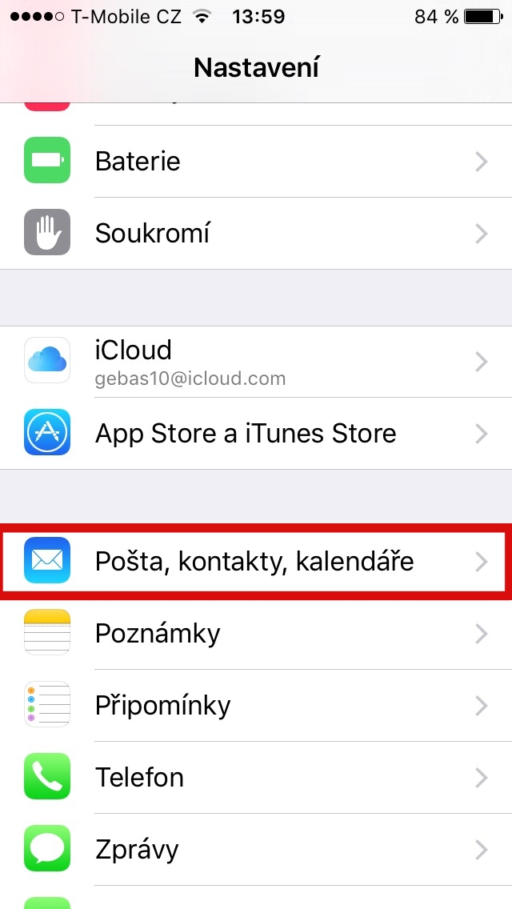
Task: Expand Baterie using its chevron arrow
Action: tap(482, 162)
